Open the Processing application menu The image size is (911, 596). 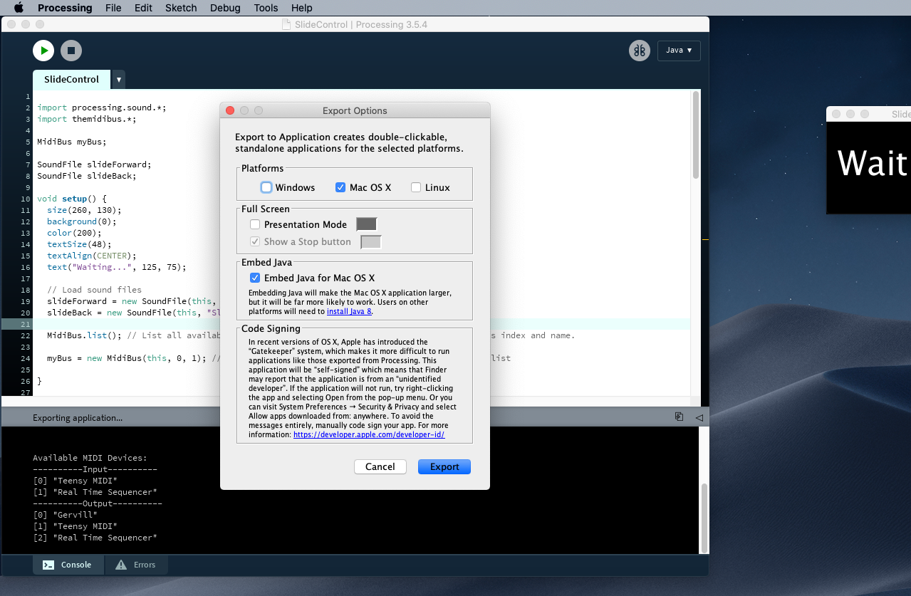(x=65, y=8)
